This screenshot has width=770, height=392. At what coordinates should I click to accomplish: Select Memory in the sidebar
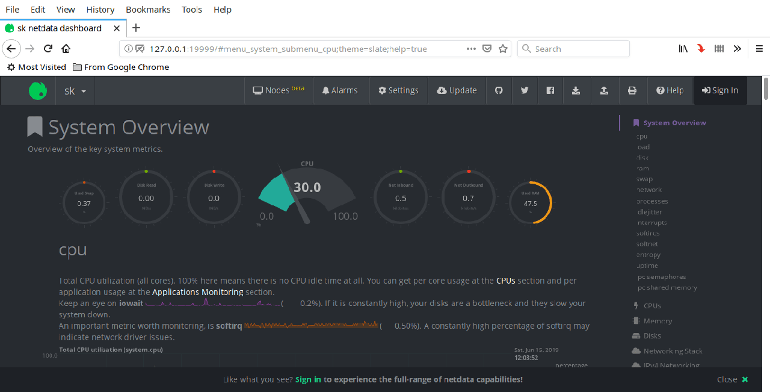pos(658,321)
